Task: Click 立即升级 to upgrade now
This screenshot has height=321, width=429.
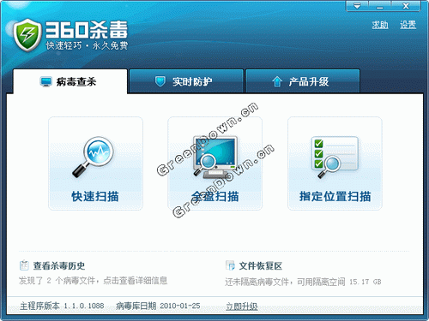Action: click(x=242, y=306)
